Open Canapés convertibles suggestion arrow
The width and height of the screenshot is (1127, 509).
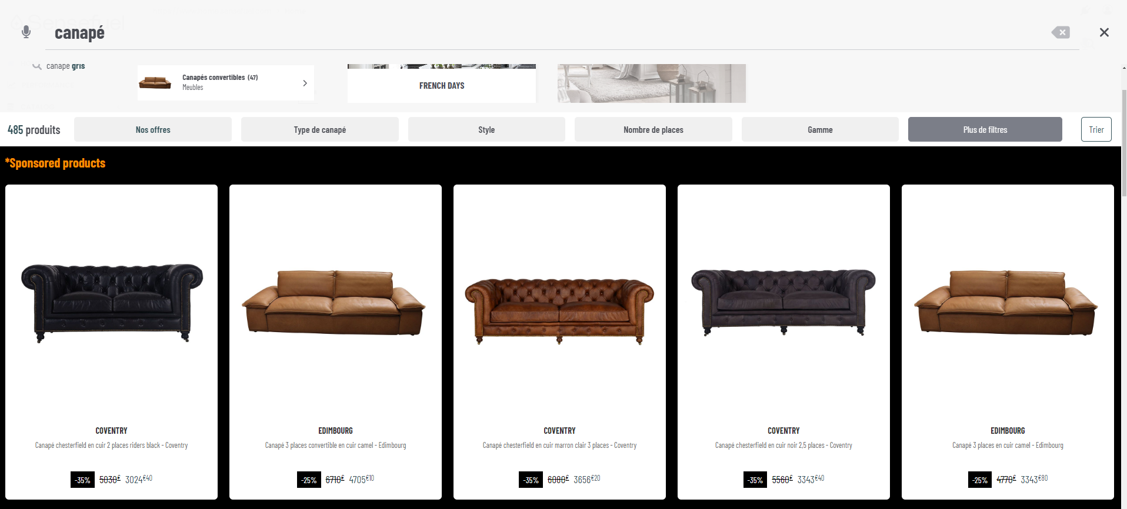click(x=305, y=83)
